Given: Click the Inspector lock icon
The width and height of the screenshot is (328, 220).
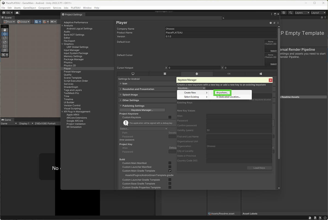Looking at the screenshot, I should [322, 17].
